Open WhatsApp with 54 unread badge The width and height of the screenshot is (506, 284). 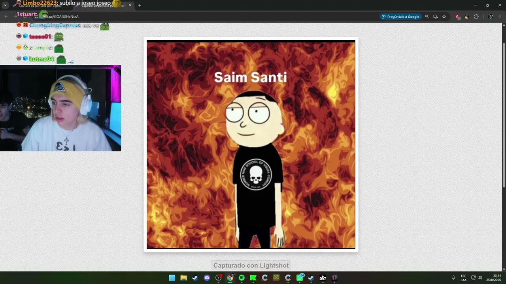(x=300, y=278)
